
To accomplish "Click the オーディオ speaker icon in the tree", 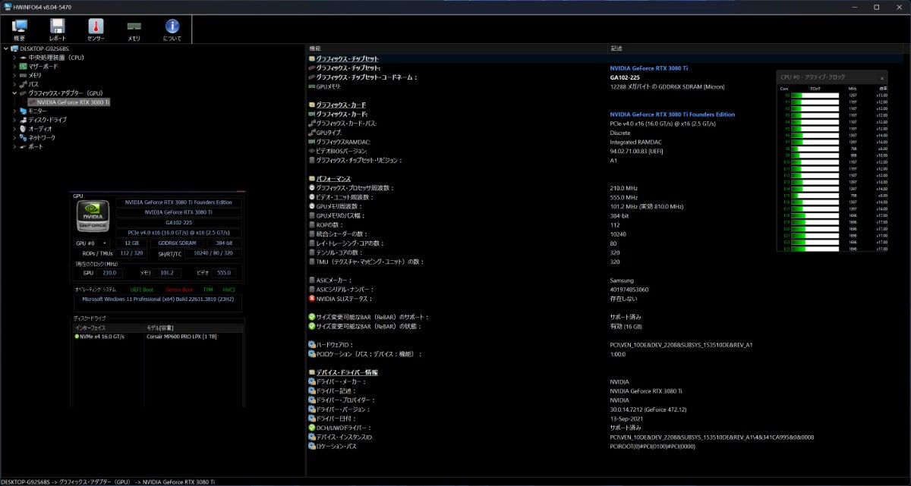I will pos(24,128).
